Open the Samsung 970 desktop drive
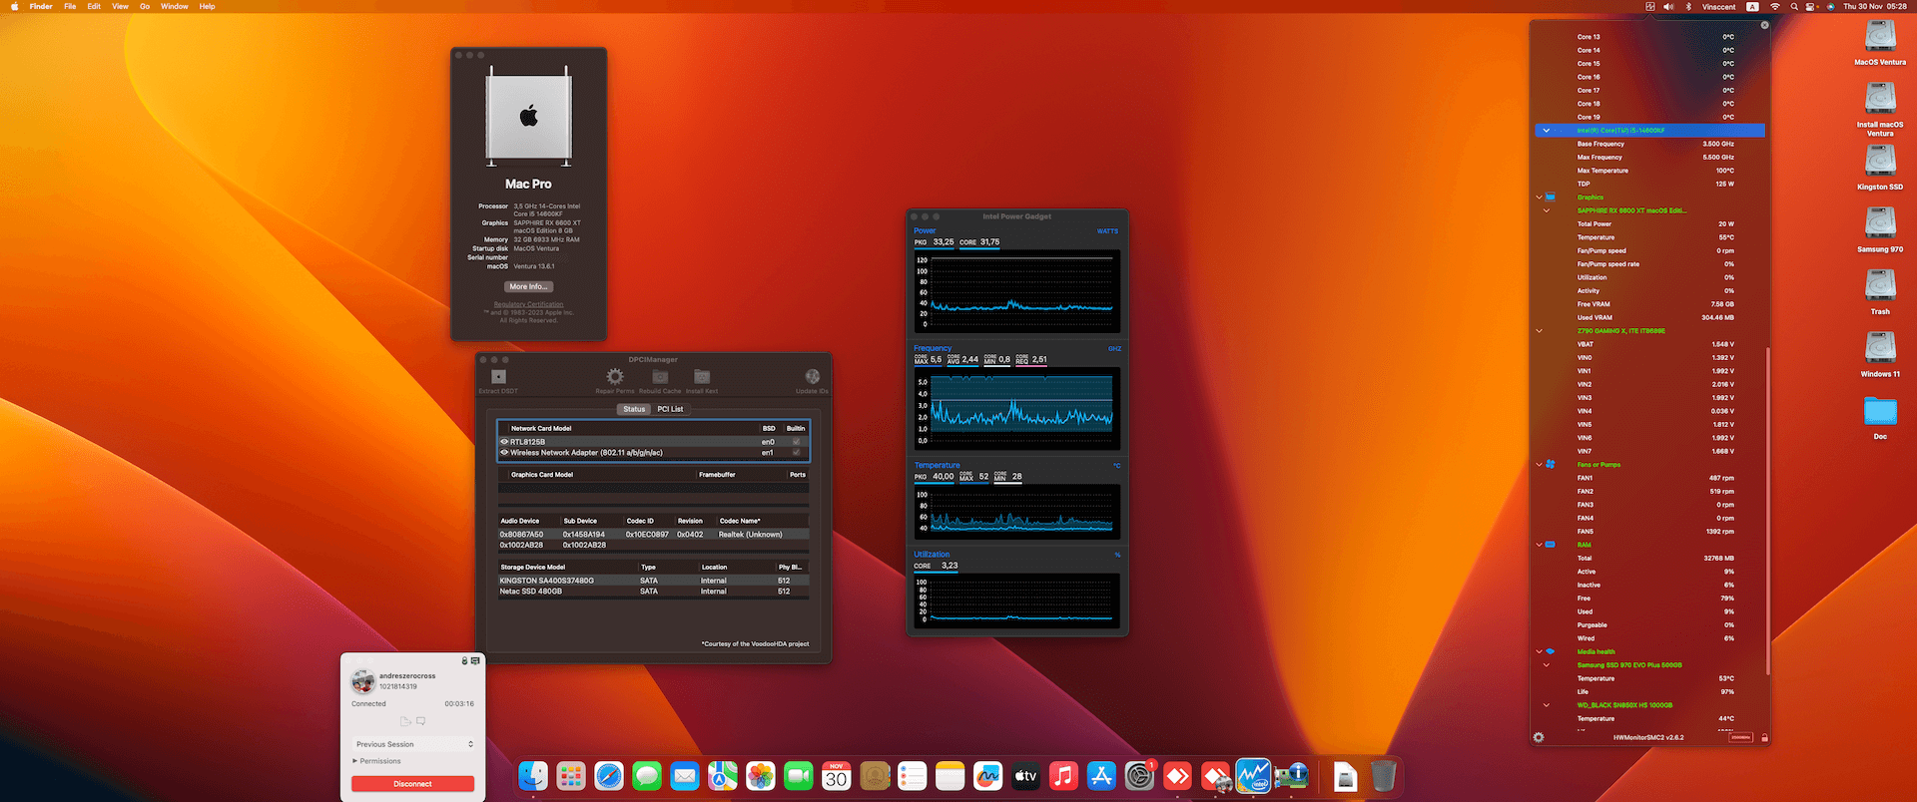 click(x=1880, y=223)
